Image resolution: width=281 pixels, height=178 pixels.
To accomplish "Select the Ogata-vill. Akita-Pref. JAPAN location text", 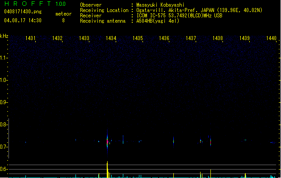I will (199, 10).
